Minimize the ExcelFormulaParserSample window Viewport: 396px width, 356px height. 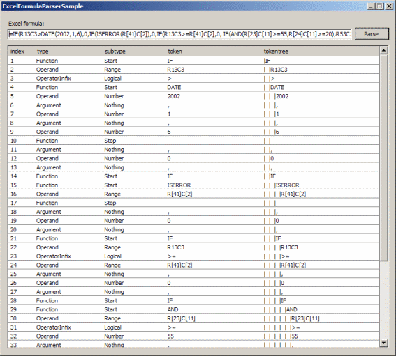371,6
